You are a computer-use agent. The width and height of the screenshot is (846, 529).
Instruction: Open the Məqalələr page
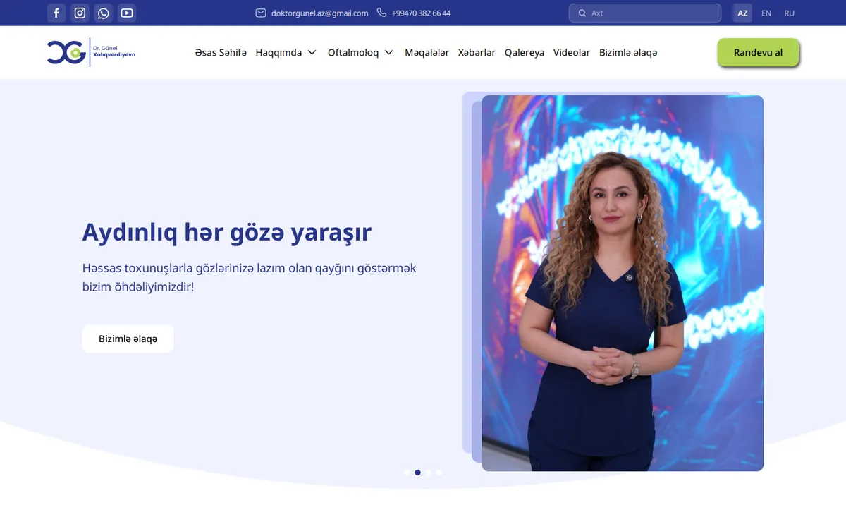coord(427,53)
